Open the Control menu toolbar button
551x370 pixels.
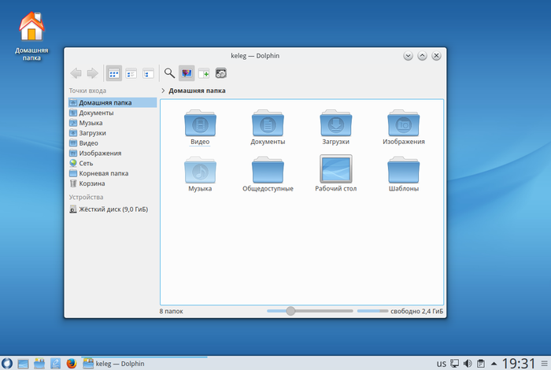(221, 73)
